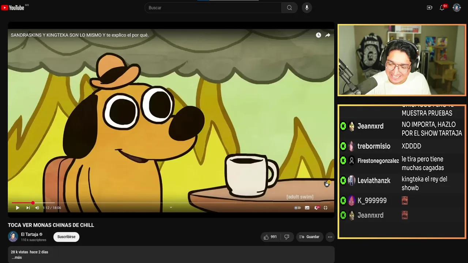Exit full screen with the collapse icon

click(325, 208)
